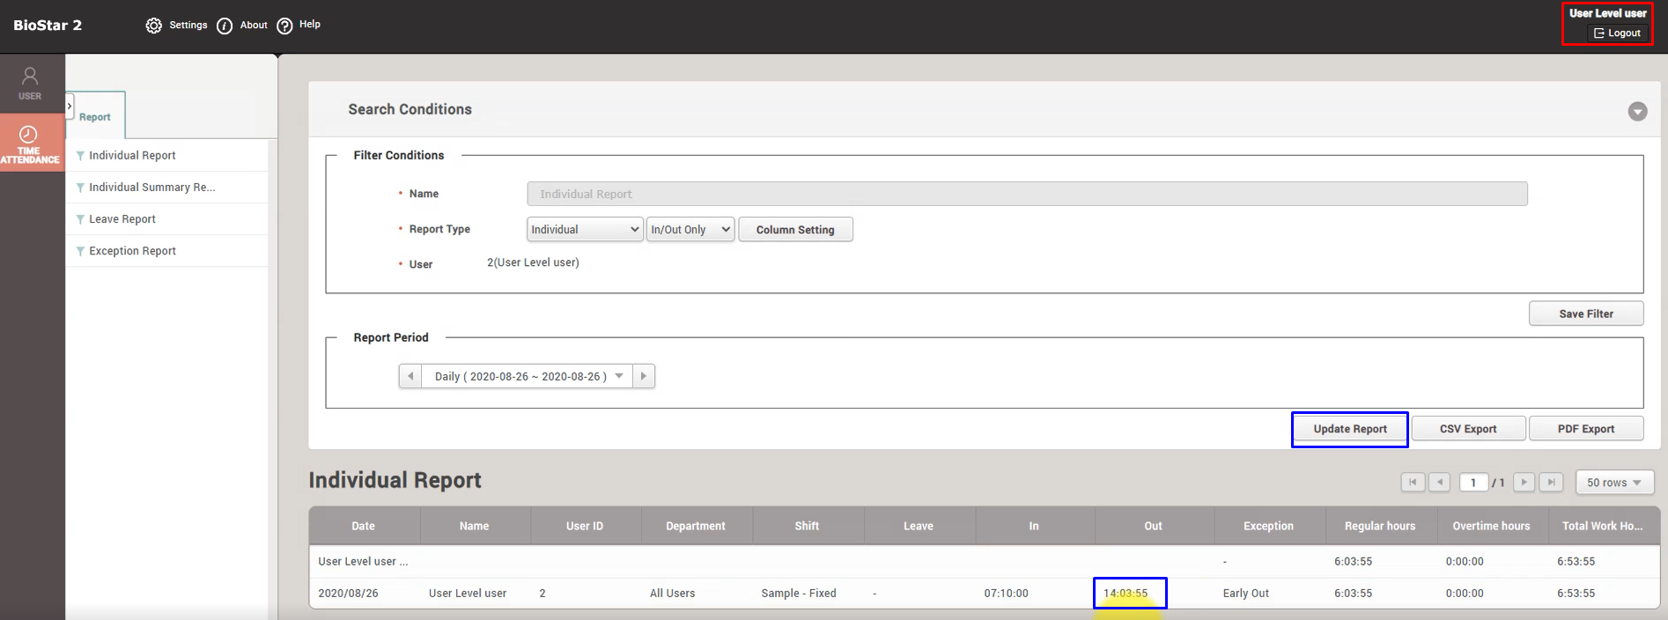Open the In/Out Only dropdown
The height and width of the screenshot is (620, 1668).
point(690,230)
